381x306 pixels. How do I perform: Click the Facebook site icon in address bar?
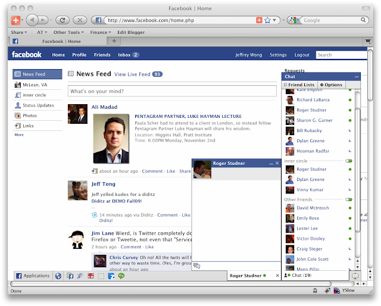[98, 20]
